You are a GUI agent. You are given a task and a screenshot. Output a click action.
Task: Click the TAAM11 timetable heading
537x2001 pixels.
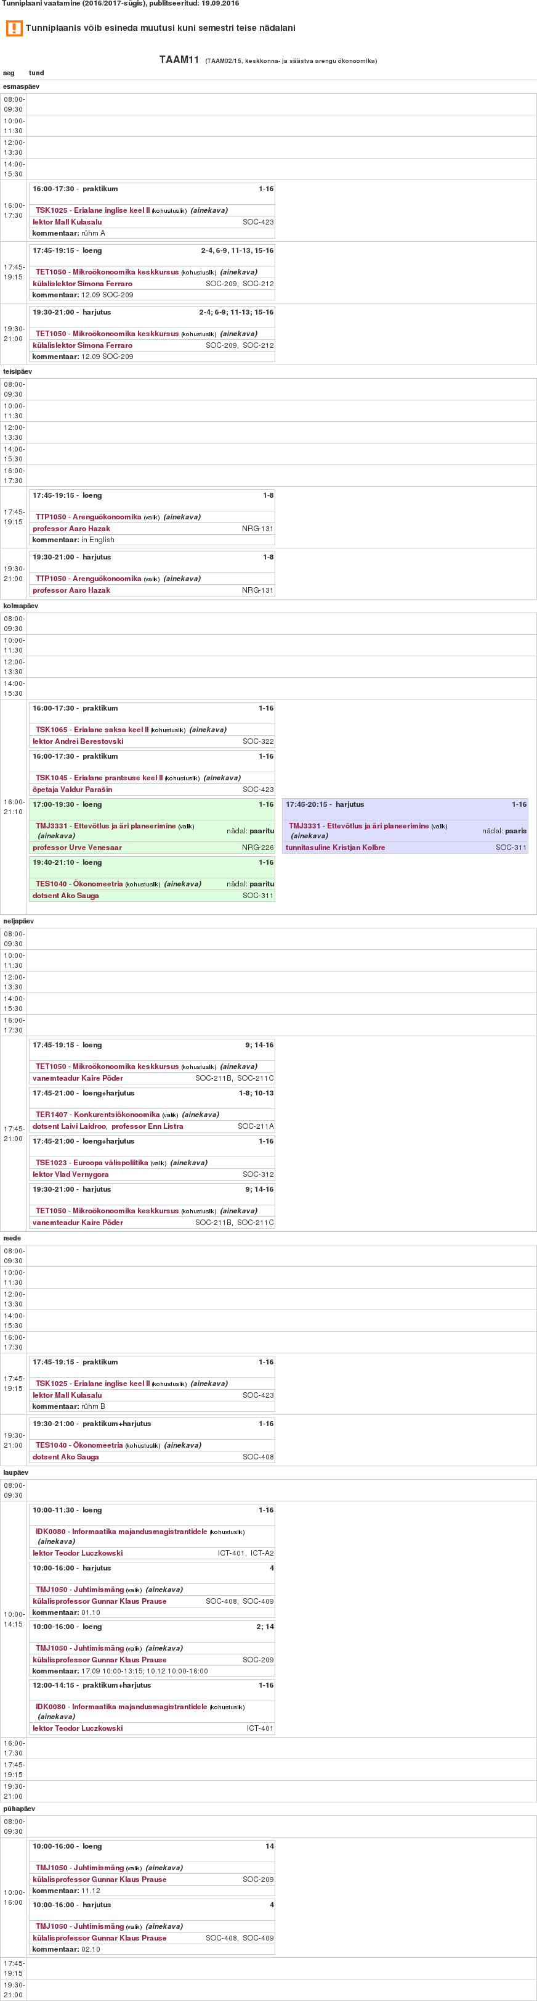coord(179,60)
